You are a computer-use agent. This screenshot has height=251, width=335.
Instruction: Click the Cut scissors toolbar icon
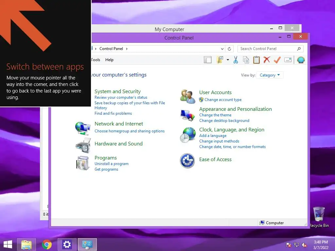pyautogui.click(x=236, y=60)
